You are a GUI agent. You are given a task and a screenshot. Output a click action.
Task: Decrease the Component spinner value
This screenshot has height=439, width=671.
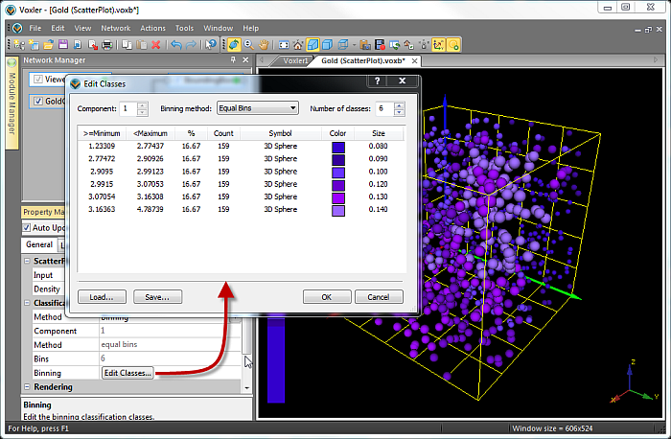coord(143,112)
